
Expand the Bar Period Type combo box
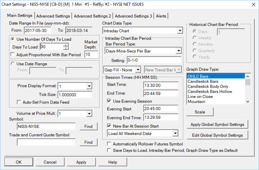pos(179,51)
